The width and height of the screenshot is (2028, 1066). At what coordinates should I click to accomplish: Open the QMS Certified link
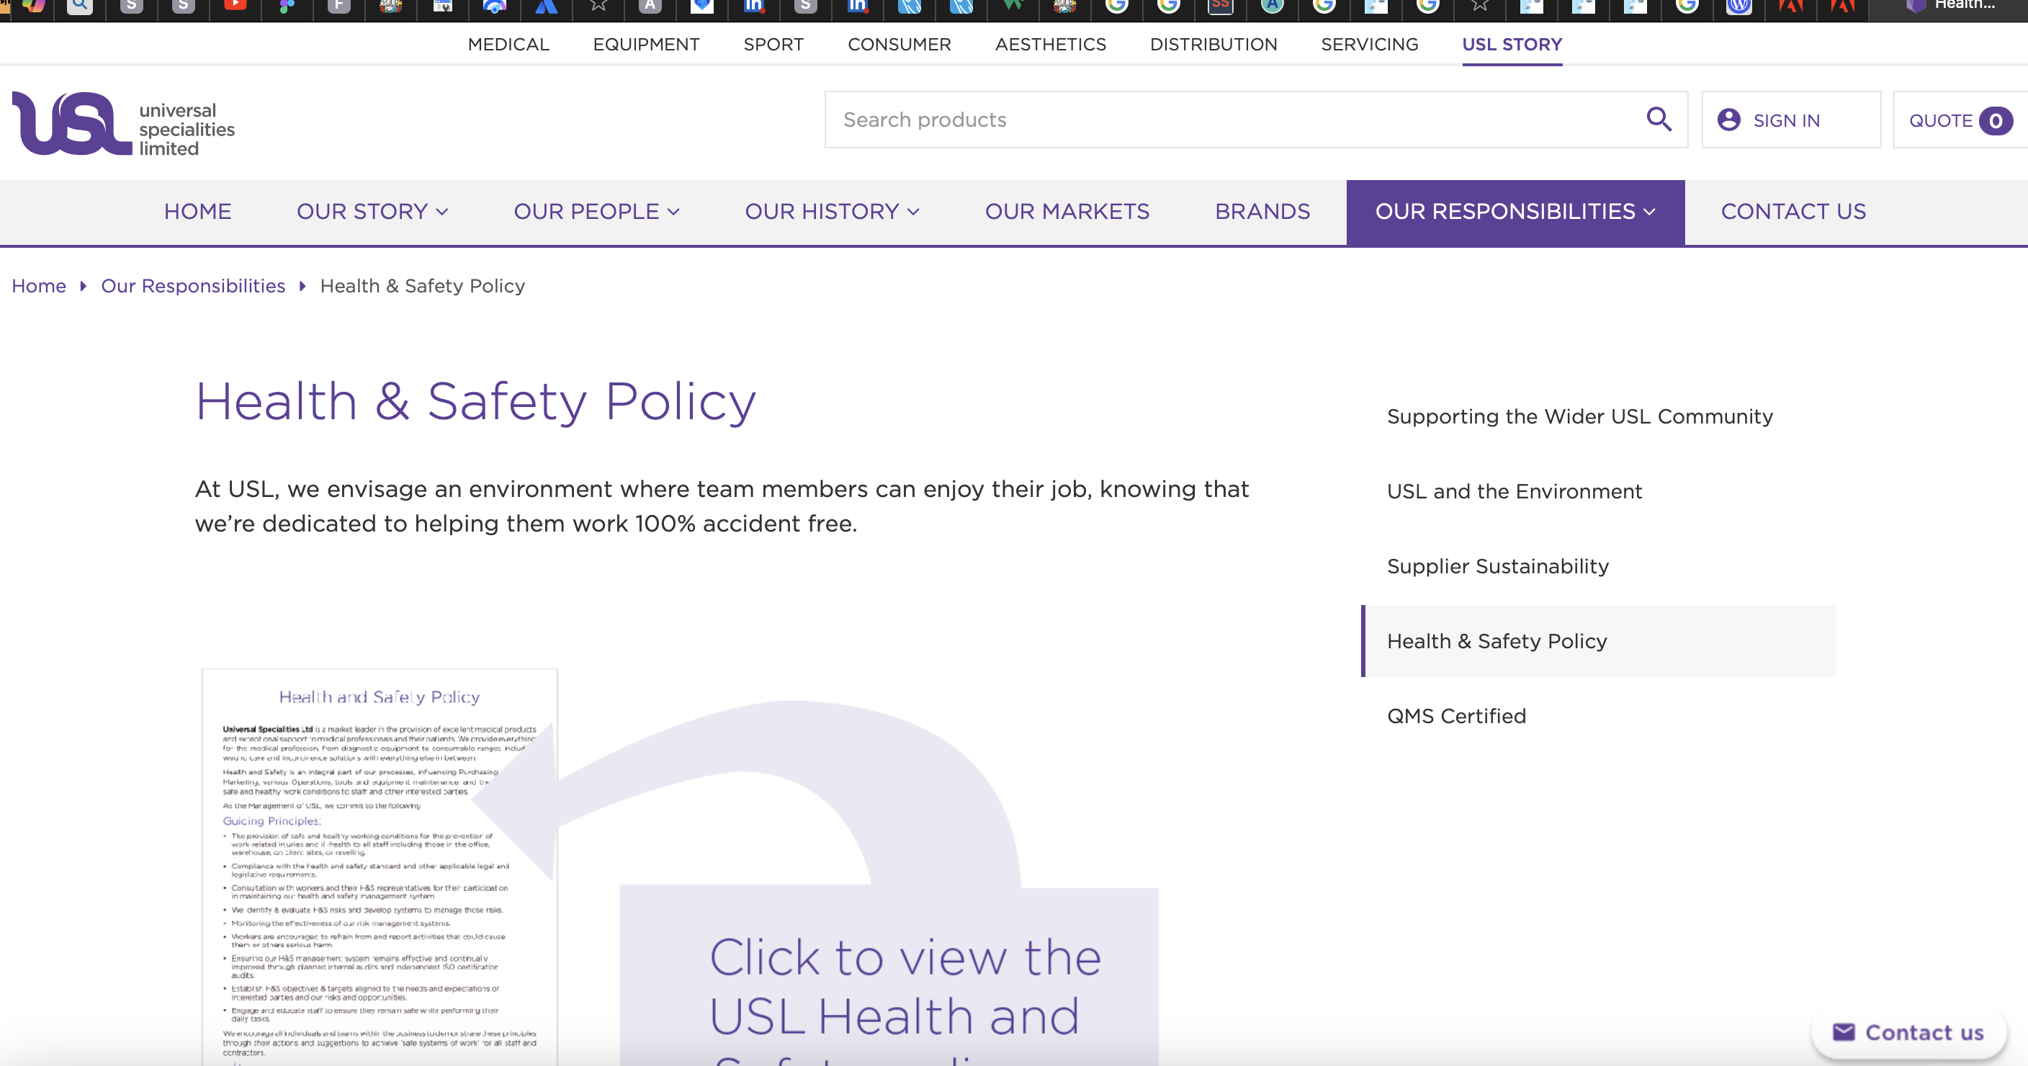(1455, 716)
